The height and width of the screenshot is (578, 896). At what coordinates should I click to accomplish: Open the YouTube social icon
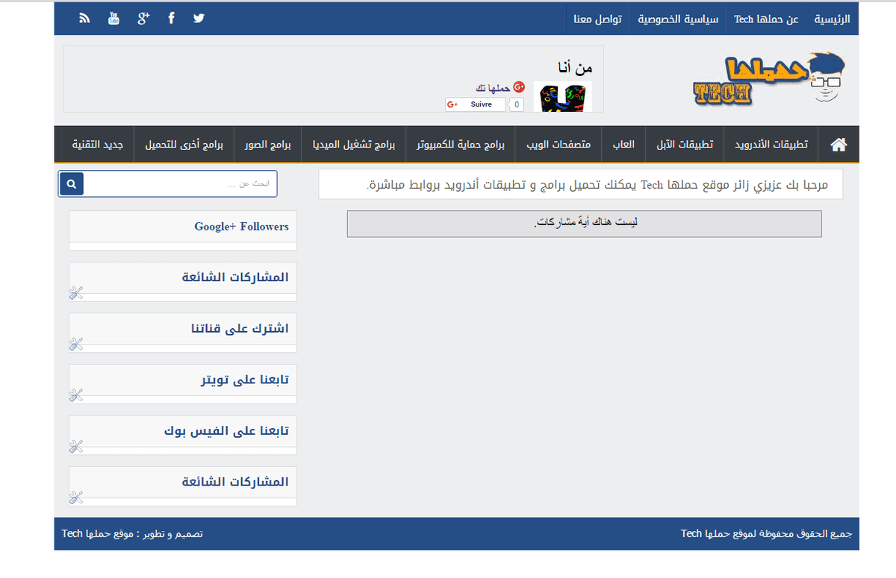tap(113, 19)
